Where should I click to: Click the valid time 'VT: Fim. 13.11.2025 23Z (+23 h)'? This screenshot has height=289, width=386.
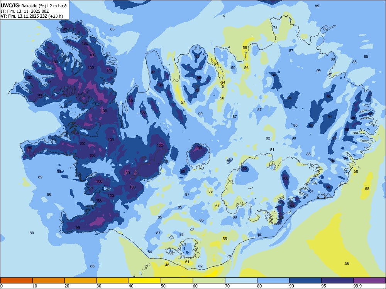32,16
